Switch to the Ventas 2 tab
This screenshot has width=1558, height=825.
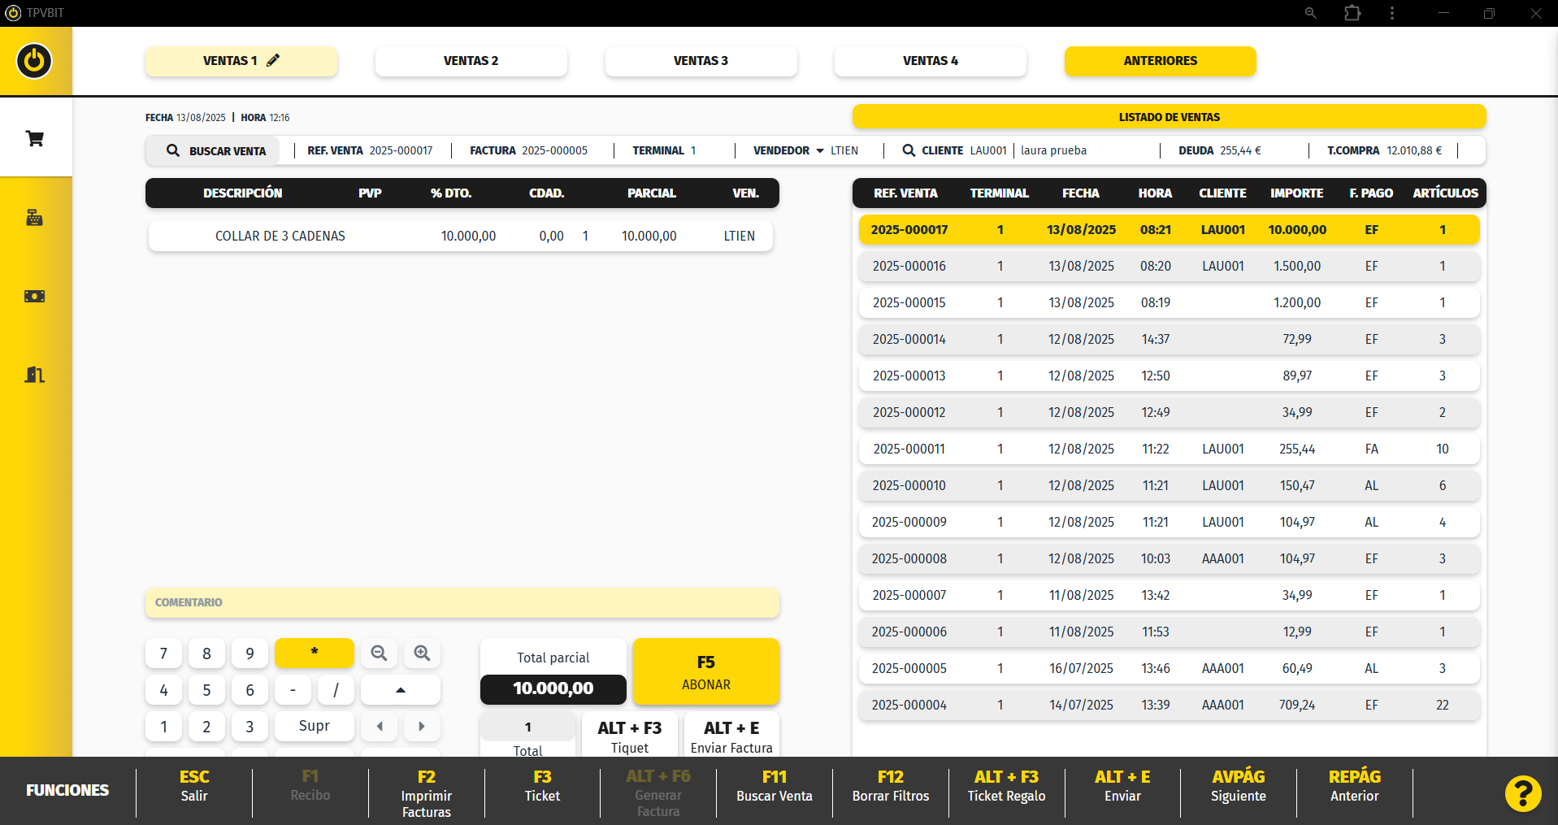pyautogui.click(x=471, y=61)
